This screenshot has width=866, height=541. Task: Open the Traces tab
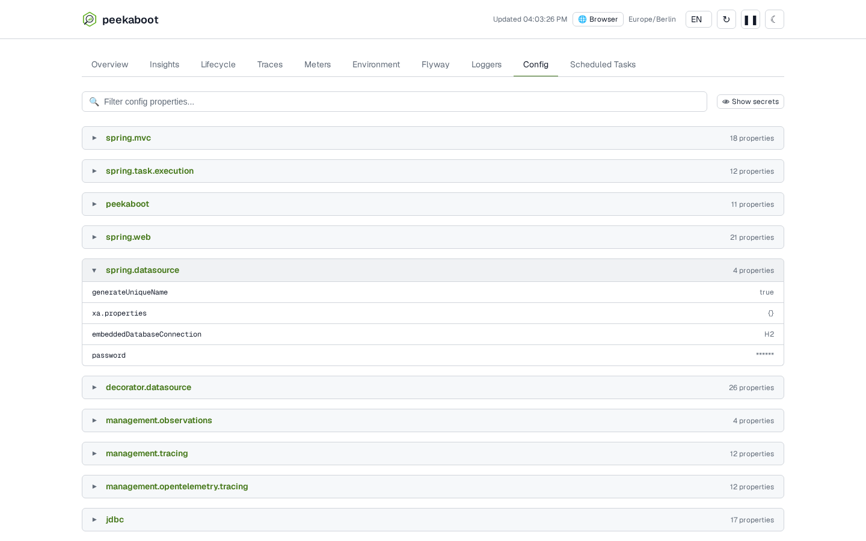pos(270,64)
